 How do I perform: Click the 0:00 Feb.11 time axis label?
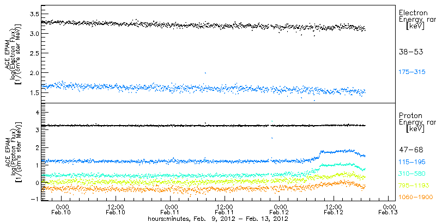[170, 210]
